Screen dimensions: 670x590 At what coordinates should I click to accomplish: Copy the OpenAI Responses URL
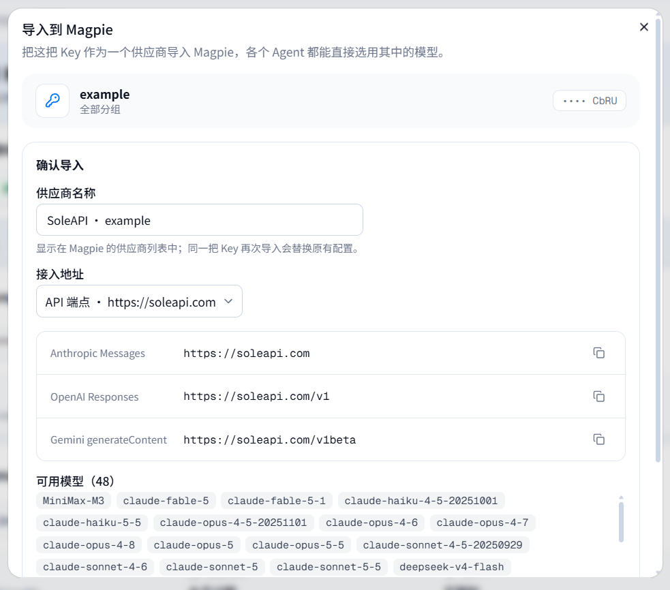coord(598,397)
